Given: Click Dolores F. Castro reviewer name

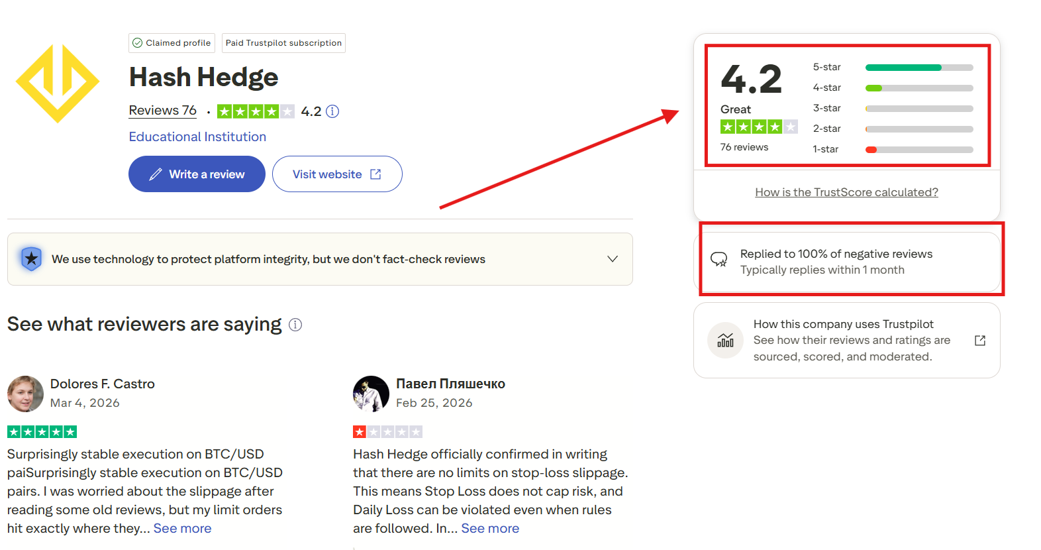Looking at the screenshot, I should [103, 384].
